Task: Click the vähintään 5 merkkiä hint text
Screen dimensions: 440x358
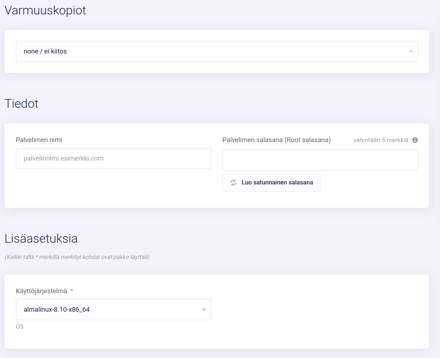Action: click(x=381, y=140)
